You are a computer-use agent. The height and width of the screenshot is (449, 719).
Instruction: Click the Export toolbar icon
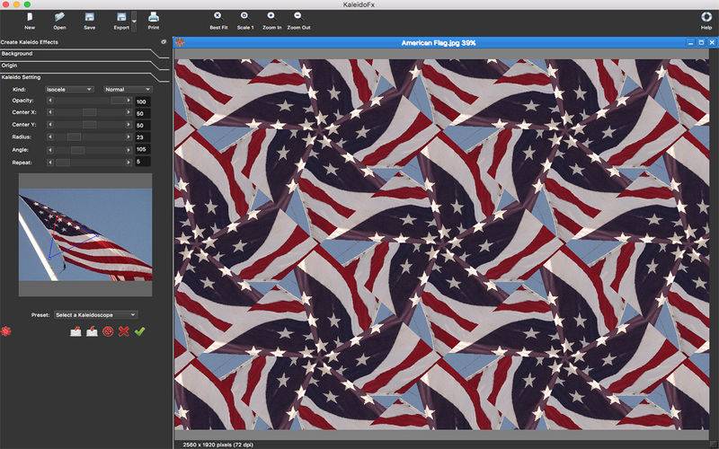pos(121,21)
